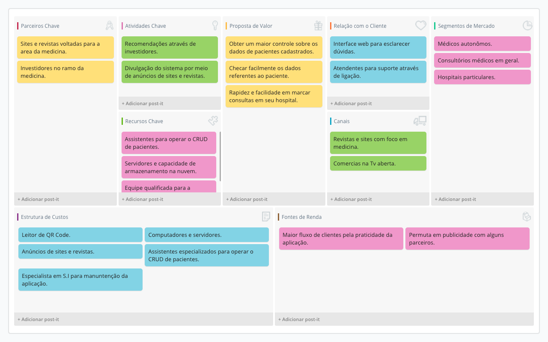The width and height of the screenshot is (548, 342).
Task: Click the Segmentos de Mercado pie chart icon
Action: (x=527, y=26)
